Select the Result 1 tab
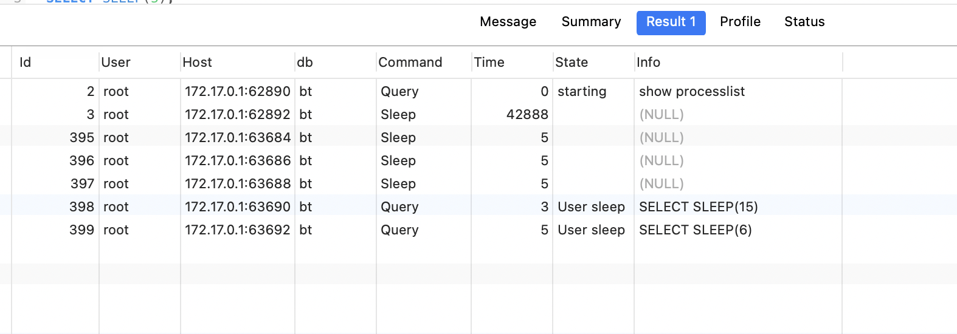The height and width of the screenshot is (334, 957). tap(671, 22)
